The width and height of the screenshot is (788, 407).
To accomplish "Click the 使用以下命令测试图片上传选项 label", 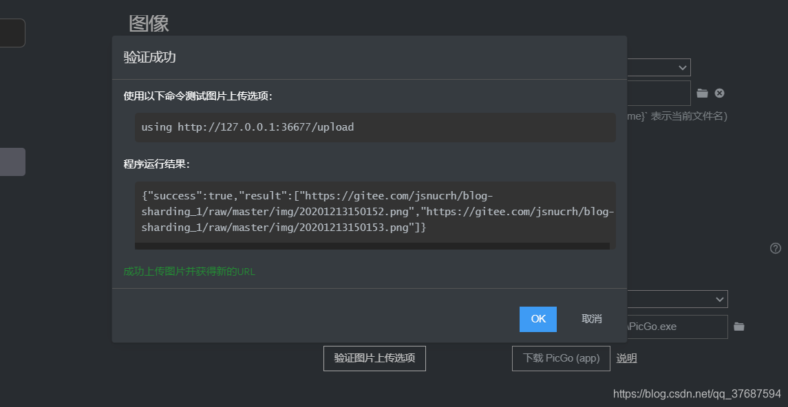I will click(x=198, y=96).
